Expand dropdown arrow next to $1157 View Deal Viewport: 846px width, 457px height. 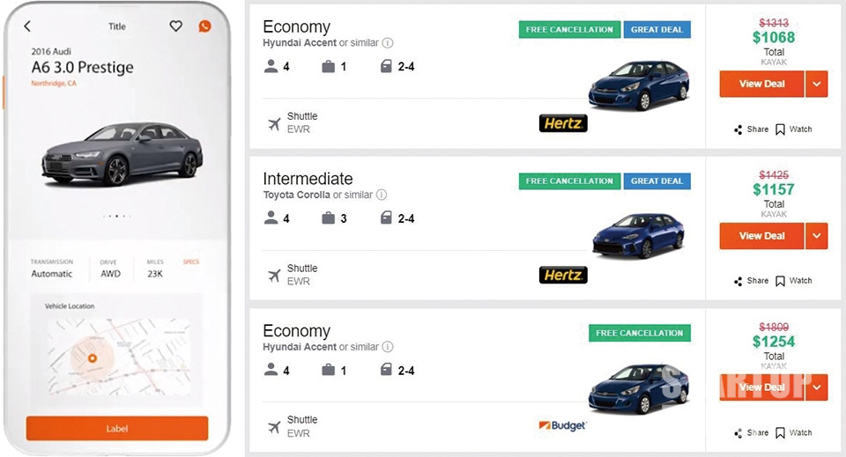coord(817,236)
